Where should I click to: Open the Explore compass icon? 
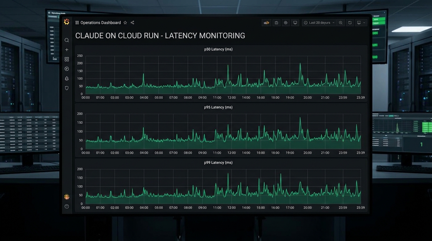click(x=67, y=69)
